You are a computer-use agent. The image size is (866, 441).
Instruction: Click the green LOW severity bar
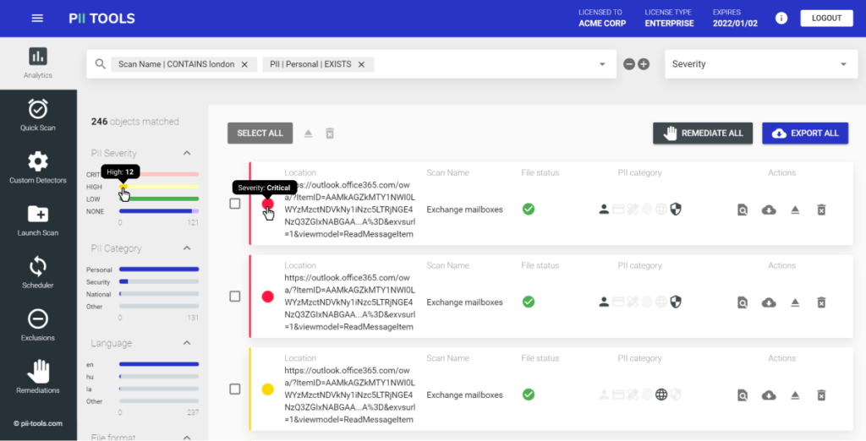pos(159,199)
